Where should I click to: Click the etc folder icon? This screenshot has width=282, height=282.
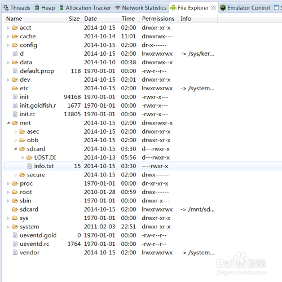click(15, 88)
